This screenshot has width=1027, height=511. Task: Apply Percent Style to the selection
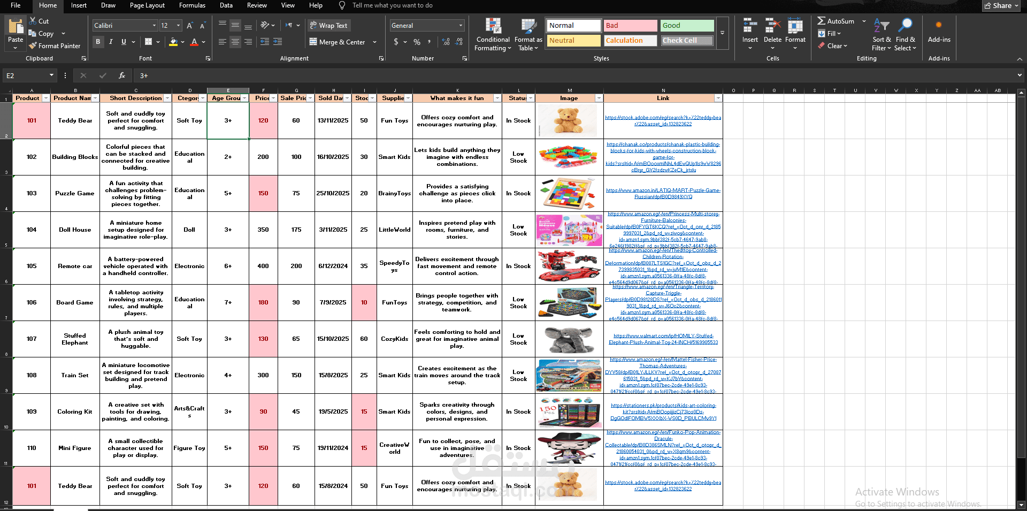[x=417, y=42]
